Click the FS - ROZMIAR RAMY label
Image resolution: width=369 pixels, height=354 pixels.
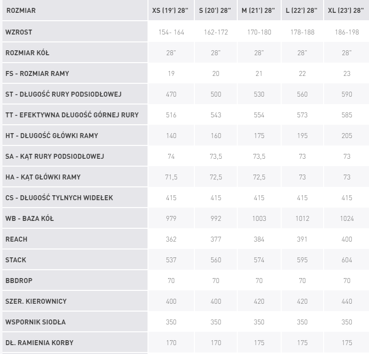click(x=37, y=73)
